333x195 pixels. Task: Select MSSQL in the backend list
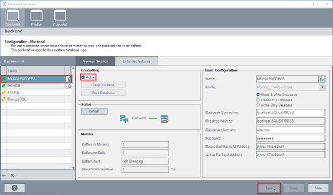pyautogui.click(x=36, y=92)
